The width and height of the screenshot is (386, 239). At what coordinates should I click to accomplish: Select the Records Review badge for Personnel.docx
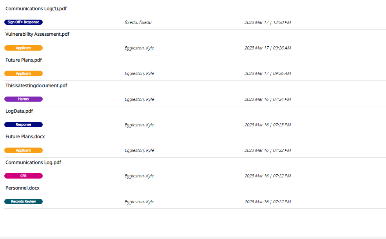23,201
